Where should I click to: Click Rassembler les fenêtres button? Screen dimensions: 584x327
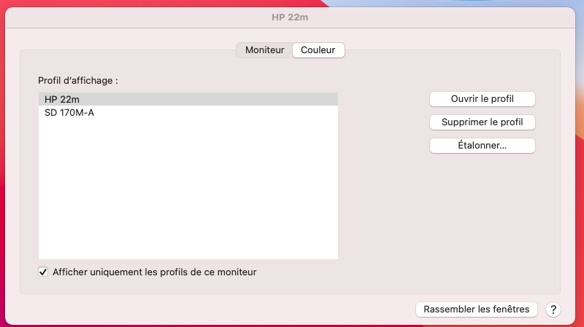click(x=477, y=310)
